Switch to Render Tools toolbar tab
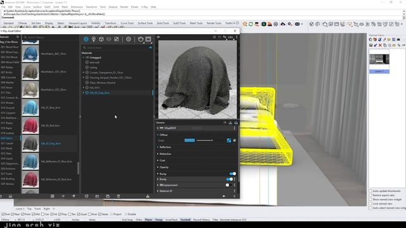 (x=214, y=23)
